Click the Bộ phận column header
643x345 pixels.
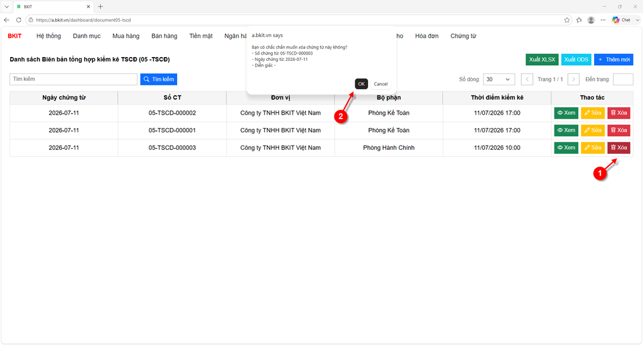pos(389,97)
